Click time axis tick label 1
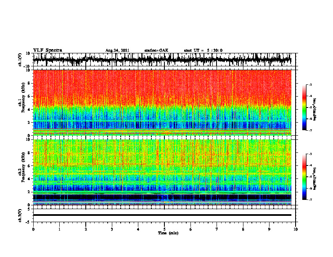 (x=59, y=229)
